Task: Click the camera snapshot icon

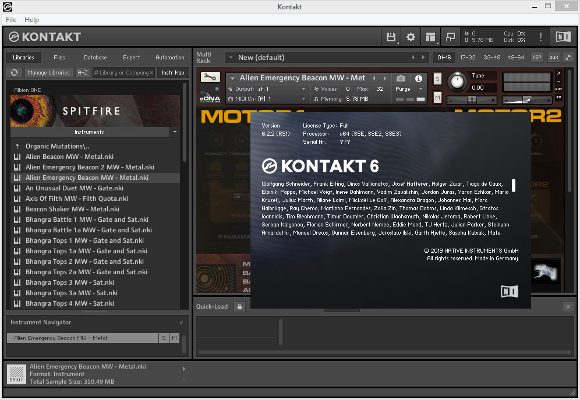Action: [401, 79]
